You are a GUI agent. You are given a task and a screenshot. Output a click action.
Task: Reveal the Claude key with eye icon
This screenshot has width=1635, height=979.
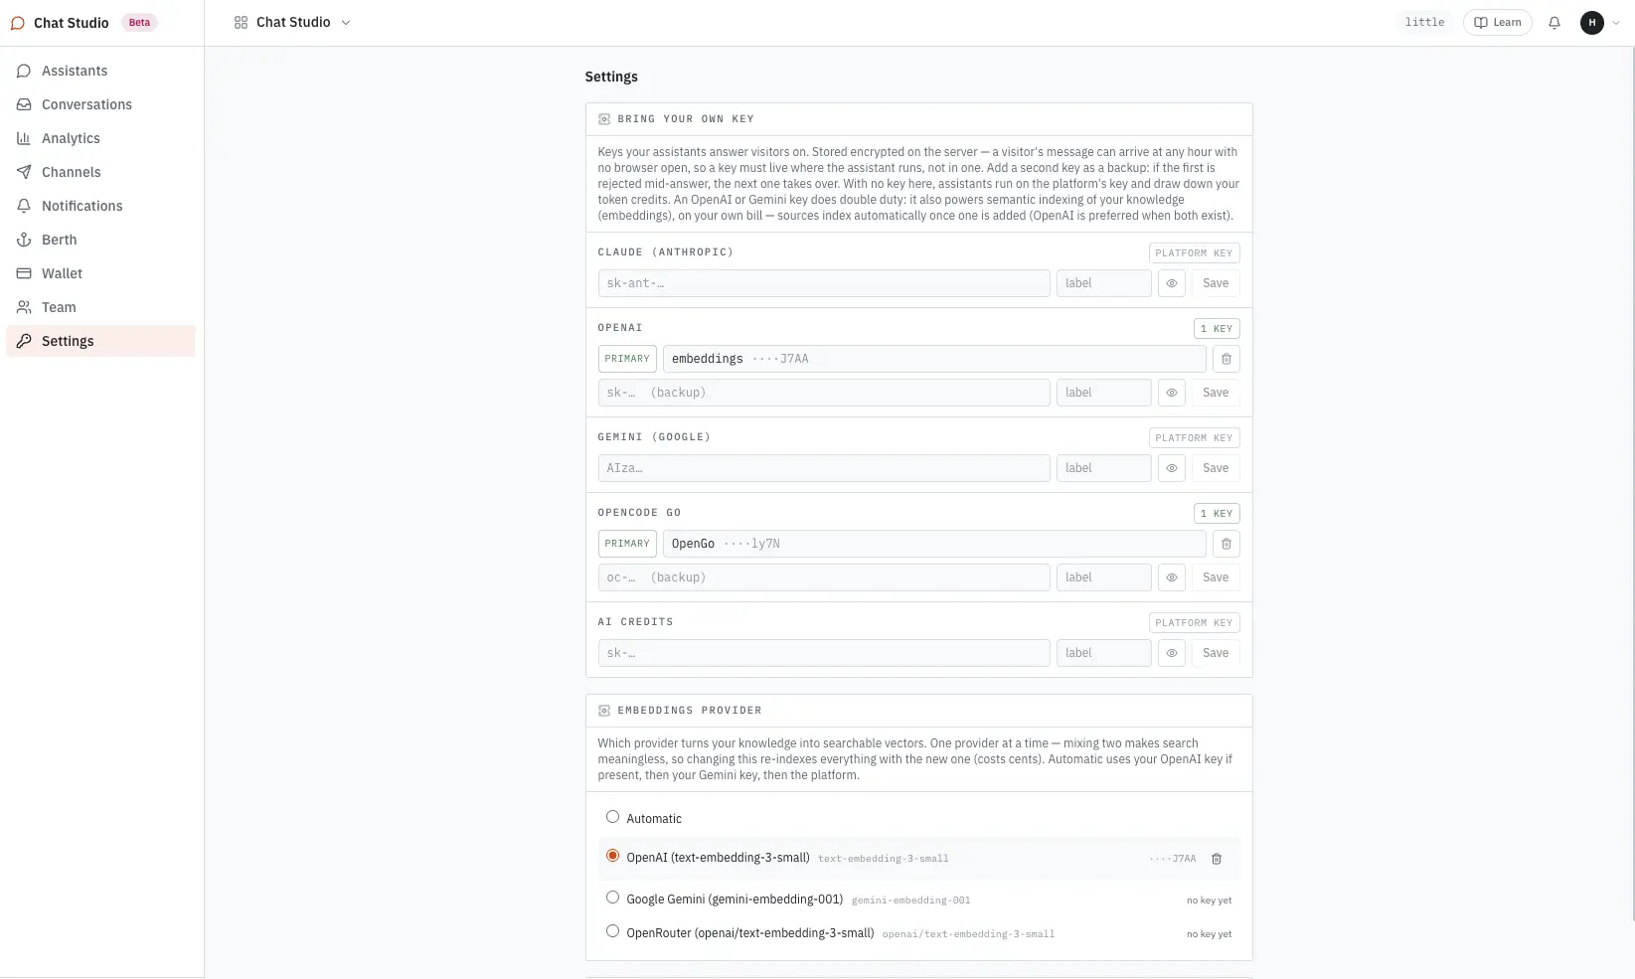[x=1172, y=283]
